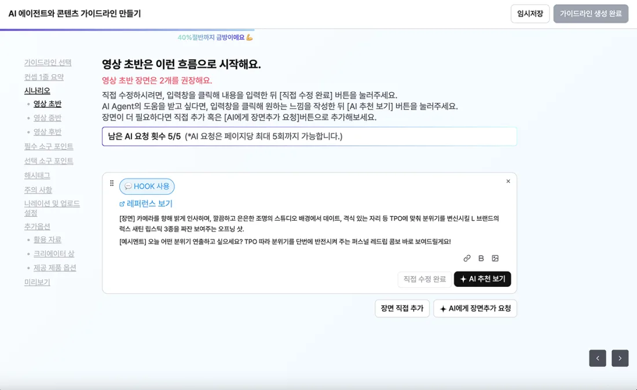Open 해시태그 in the sidebar
Viewport: 637px width, 390px height.
pos(37,175)
